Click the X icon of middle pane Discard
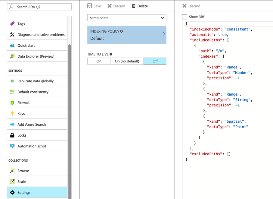This screenshot has width=273, height=199. coord(110,6)
